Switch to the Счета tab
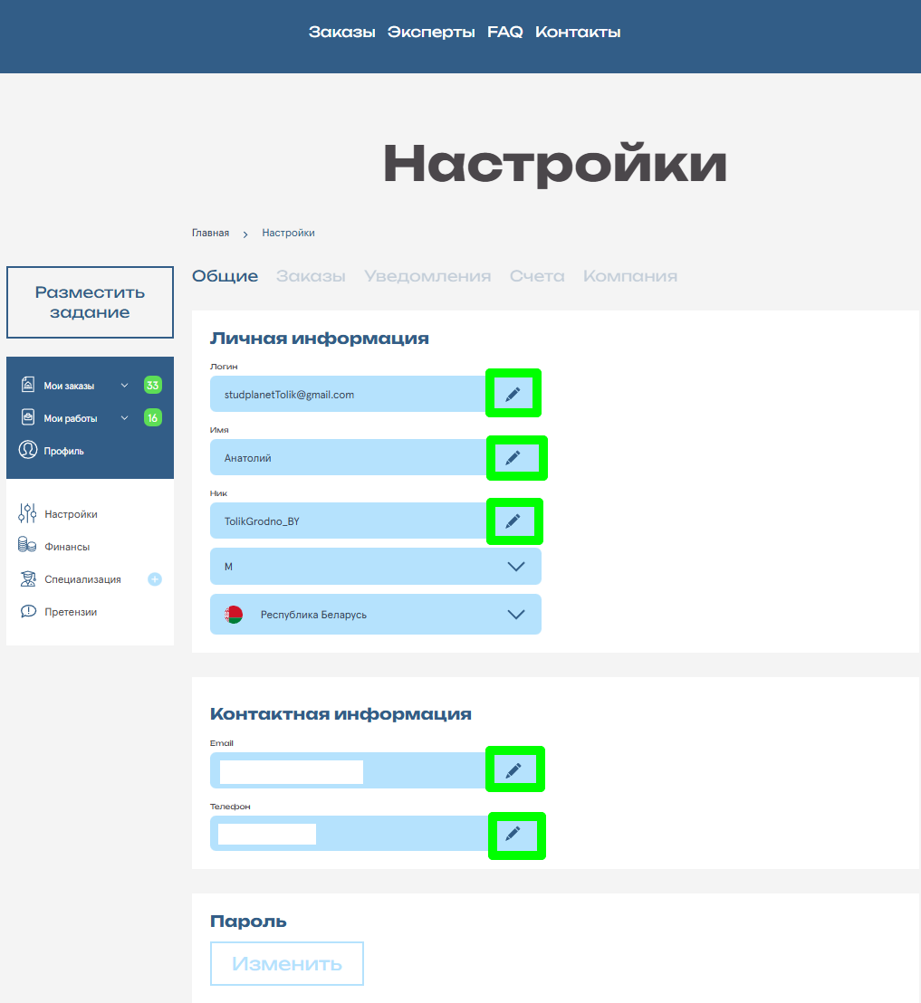921x1003 pixels. [537, 276]
